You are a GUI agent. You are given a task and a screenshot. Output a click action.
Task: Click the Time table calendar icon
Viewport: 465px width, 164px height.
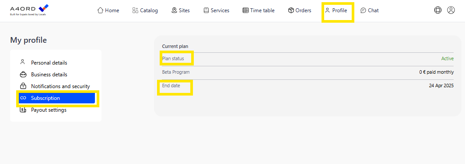click(245, 10)
